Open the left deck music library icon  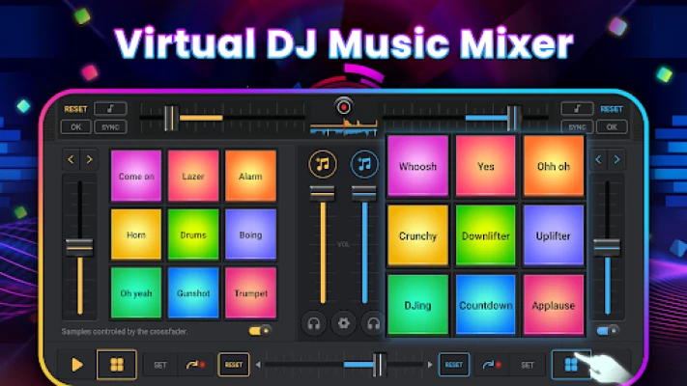coord(322,163)
